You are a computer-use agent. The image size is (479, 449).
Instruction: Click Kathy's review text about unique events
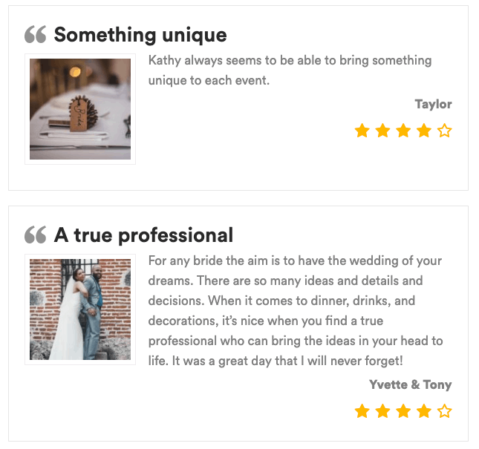point(290,70)
